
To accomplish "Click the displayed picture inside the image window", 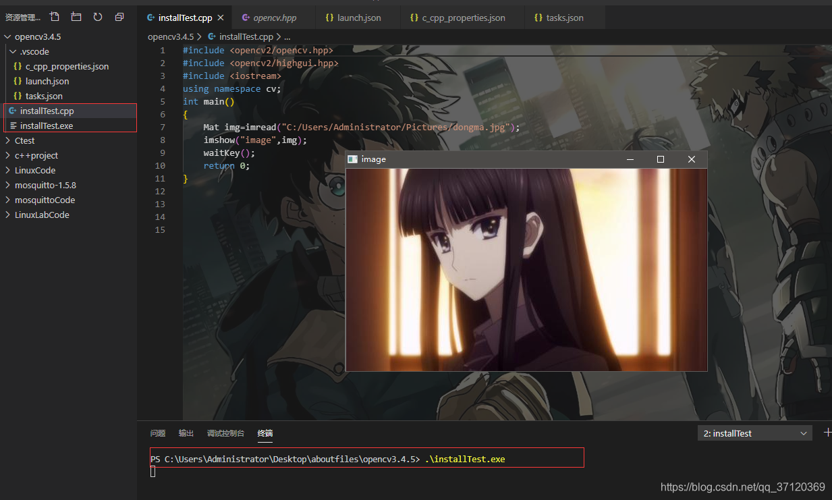I will click(526, 269).
